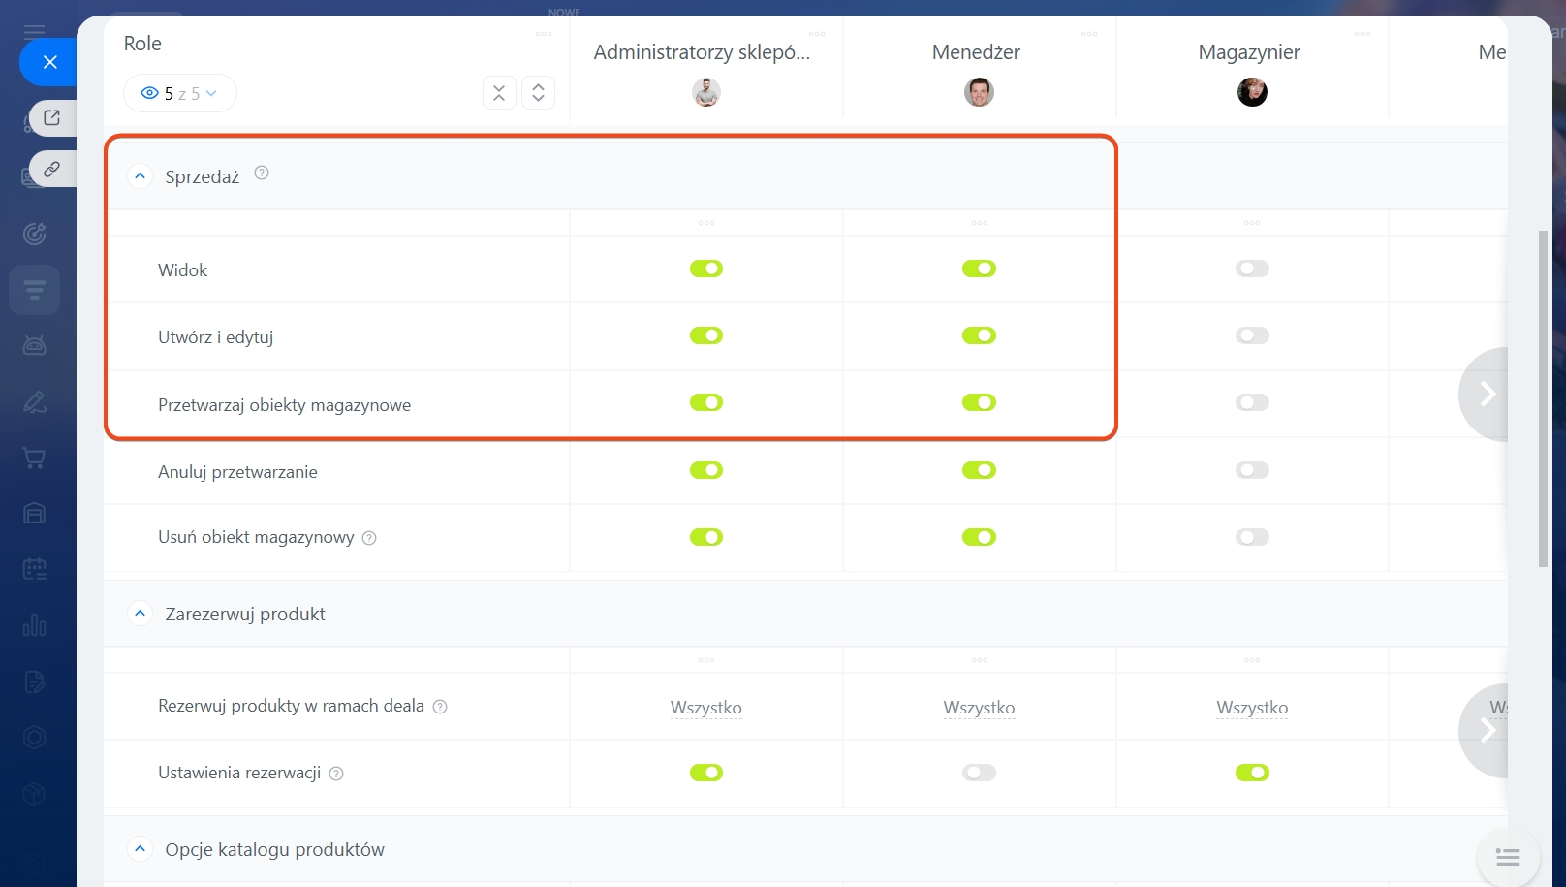Enable Ustawienia rezerwacji for Menedżer
The height and width of the screenshot is (887, 1566).
tap(979, 773)
